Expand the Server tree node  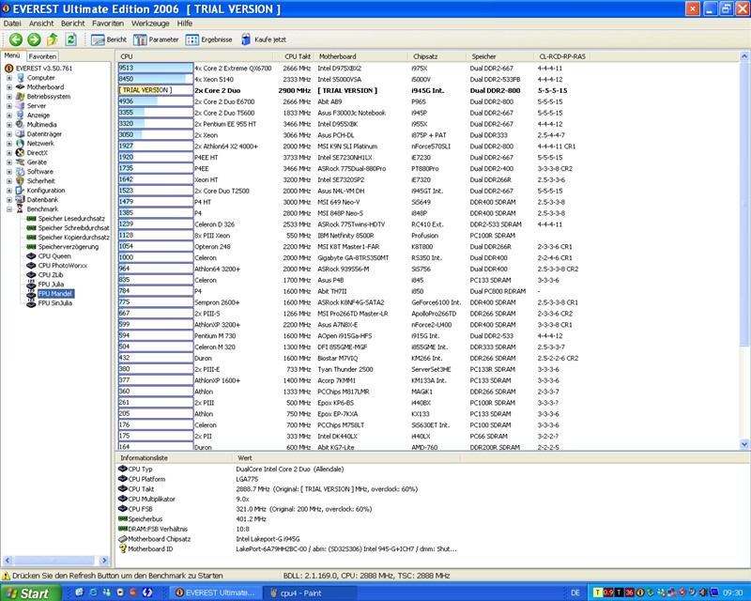coord(9,106)
